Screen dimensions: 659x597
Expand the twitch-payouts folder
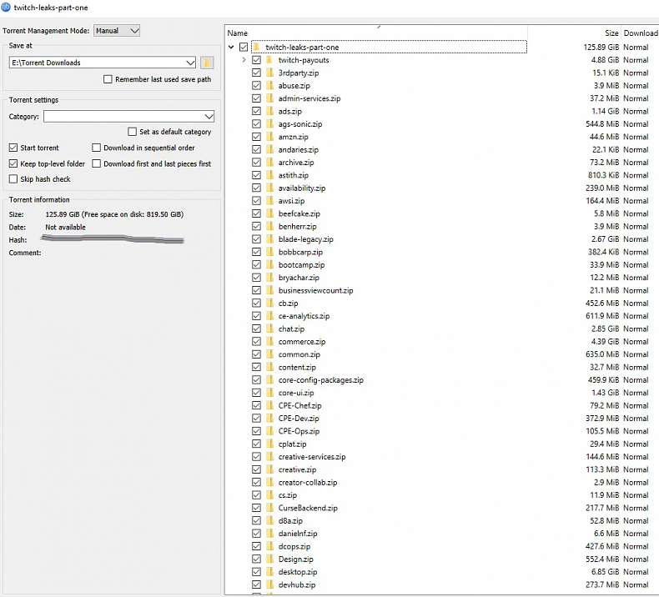coord(244,60)
